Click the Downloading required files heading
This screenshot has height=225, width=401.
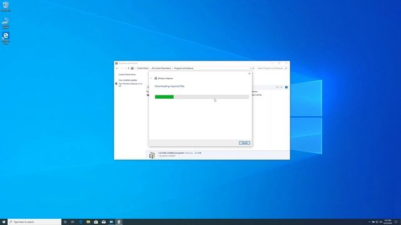(x=170, y=86)
